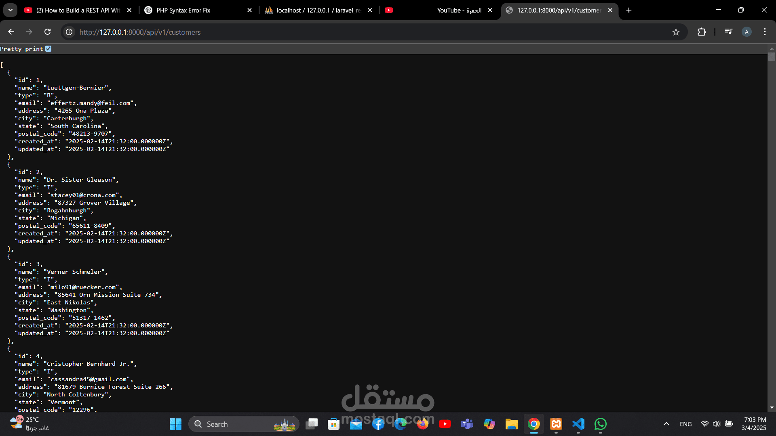Open media control icon in toolbar
The image size is (776, 436).
click(x=728, y=32)
